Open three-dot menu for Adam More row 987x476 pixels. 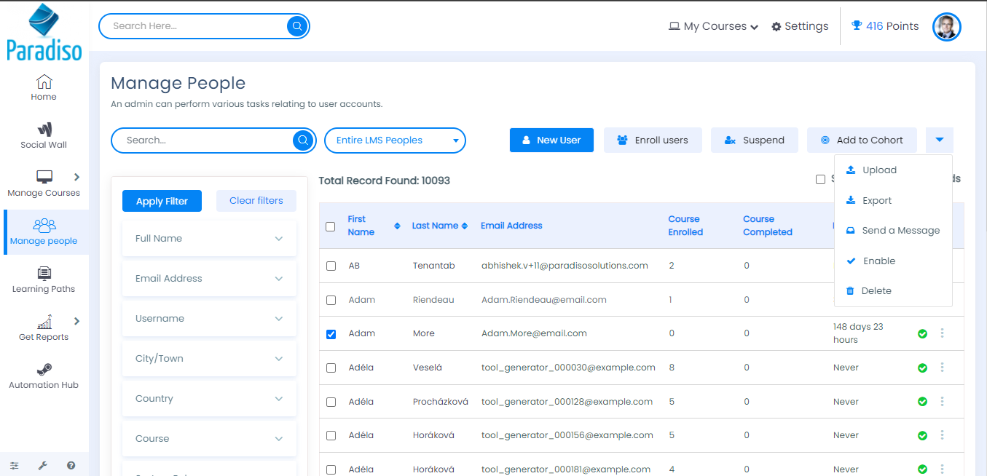pos(942,333)
